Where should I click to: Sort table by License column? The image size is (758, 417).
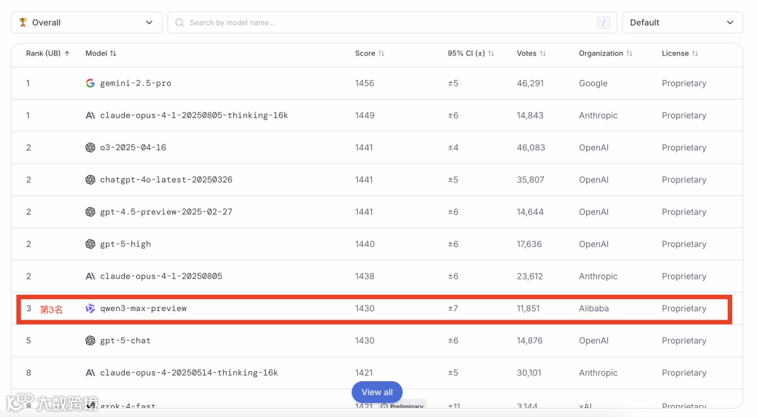pyautogui.click(x=679, y=53)
